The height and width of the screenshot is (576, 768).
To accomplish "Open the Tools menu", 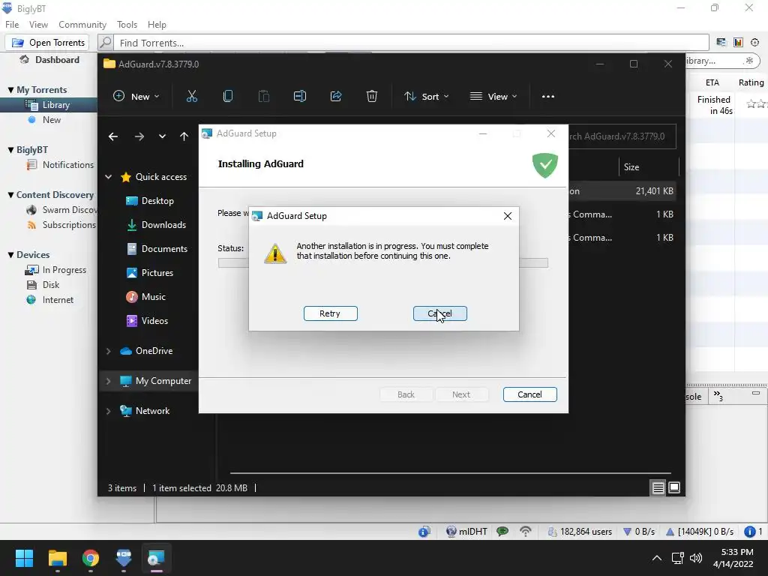I will pos(127,25).
